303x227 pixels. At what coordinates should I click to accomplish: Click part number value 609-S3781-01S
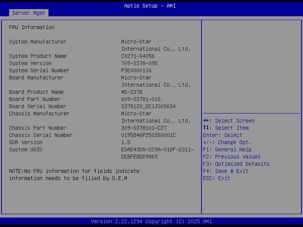[141, 99]
